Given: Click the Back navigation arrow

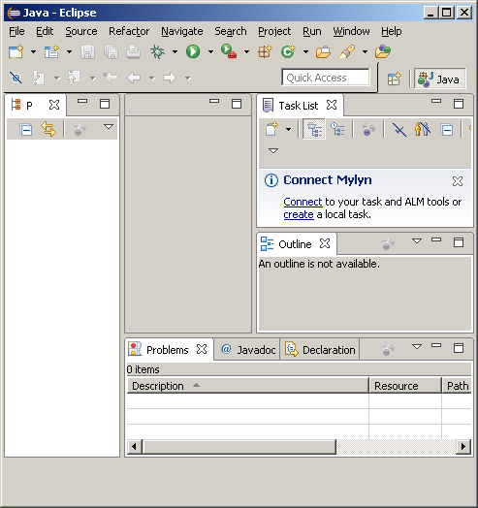Looking at the screenshot, I should point(134,78).
